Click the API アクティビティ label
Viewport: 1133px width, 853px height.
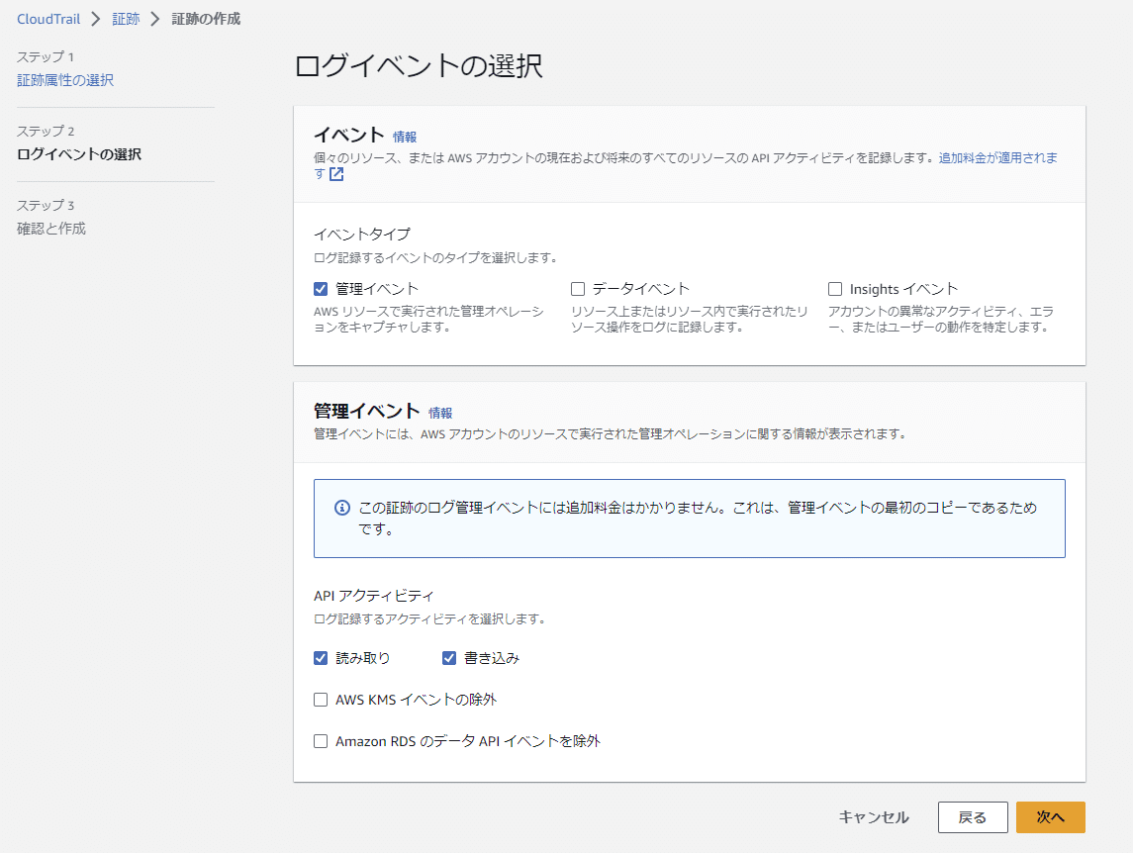(374, 596)
